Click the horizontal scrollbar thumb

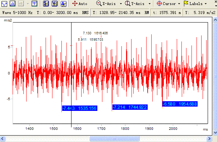pyautogui.click(x=115, y=138)
